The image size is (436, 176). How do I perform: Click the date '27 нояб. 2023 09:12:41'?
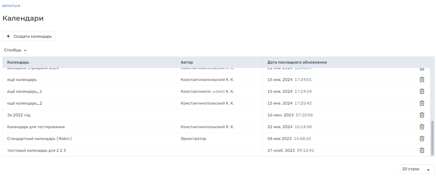click(x=291, y=150)
